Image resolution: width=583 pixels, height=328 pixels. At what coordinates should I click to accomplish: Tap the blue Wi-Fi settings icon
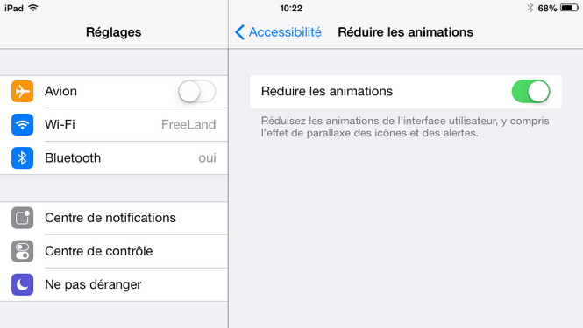[x=22, y=125]
